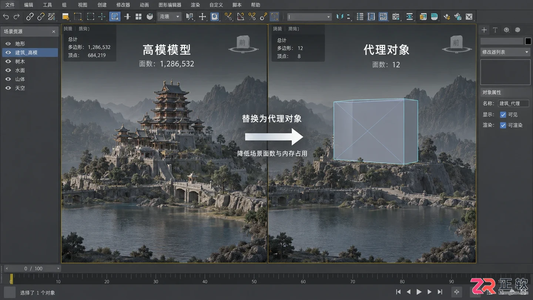Open the 图形编辑器 menu
Image resolution: width=533 pixels, height=300 pixels.
click(x=170, y=5)
